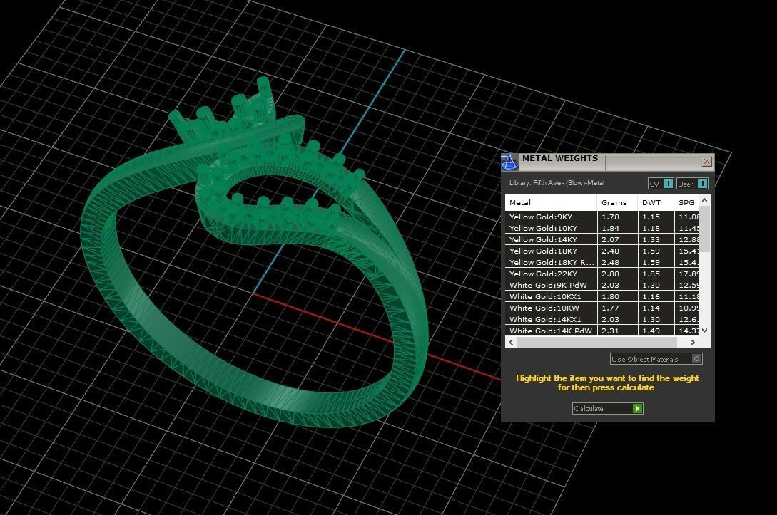Sort by the Grams column header
The width and height of the screenshot is (777, 515).
[617, 202]
